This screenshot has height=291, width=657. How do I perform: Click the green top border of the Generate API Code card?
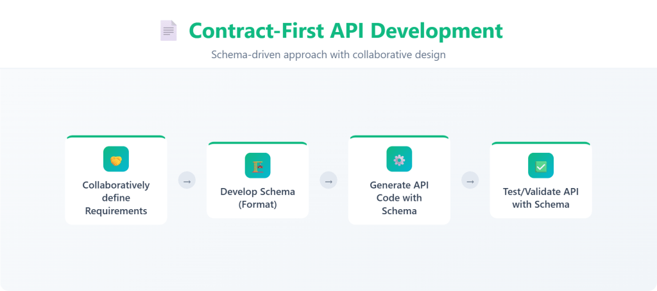[x=399, y=136]
